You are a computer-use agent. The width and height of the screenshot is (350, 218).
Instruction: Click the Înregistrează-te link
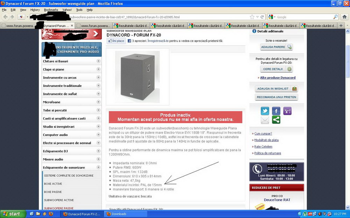pyautogui.click(x=158, y=41)
